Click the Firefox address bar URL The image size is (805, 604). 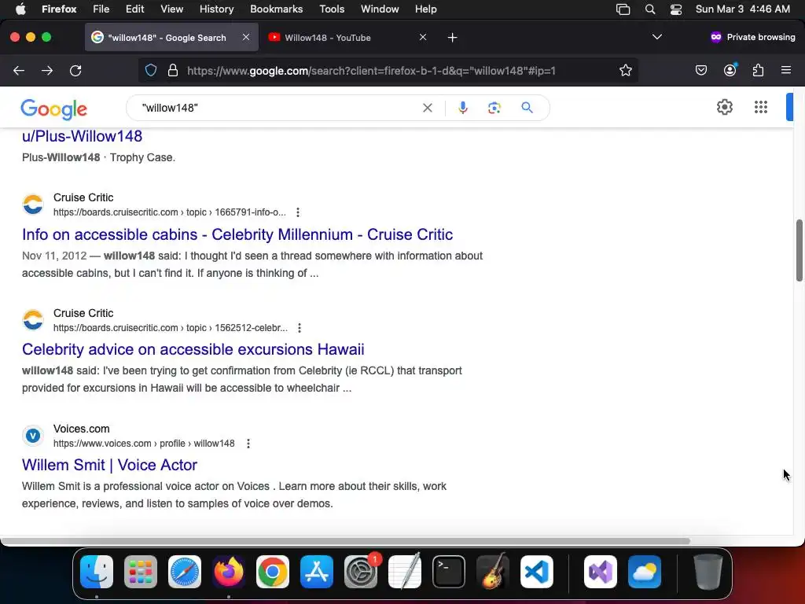371,71
